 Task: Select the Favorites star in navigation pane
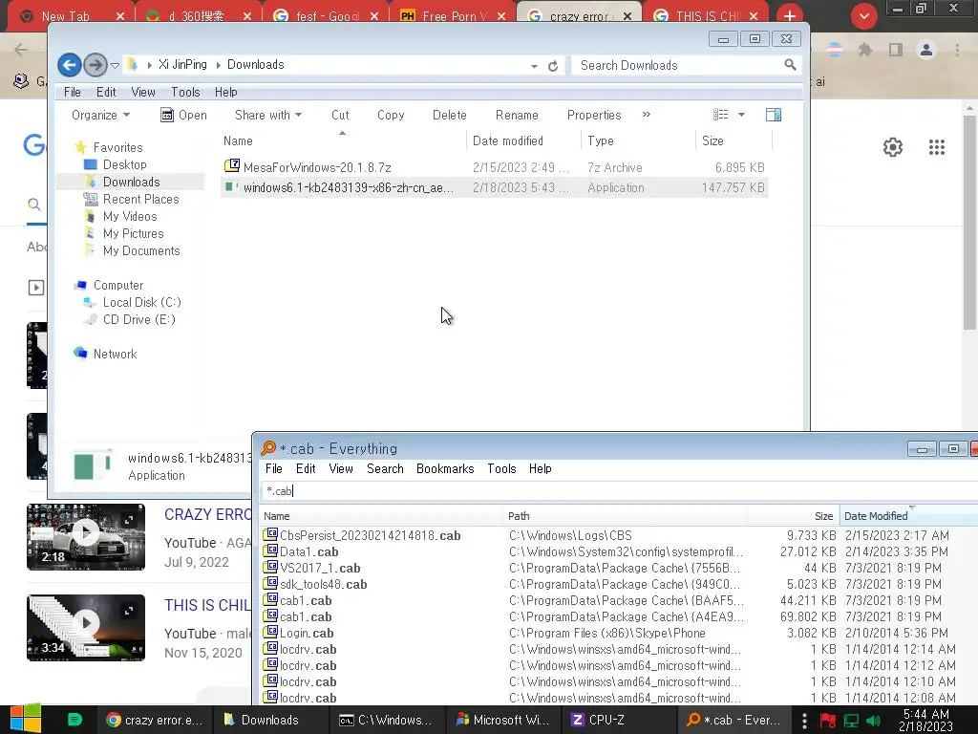tap(80, 147)
